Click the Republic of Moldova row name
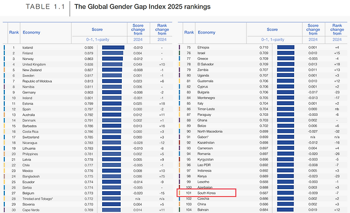 [x=37, y=81]
